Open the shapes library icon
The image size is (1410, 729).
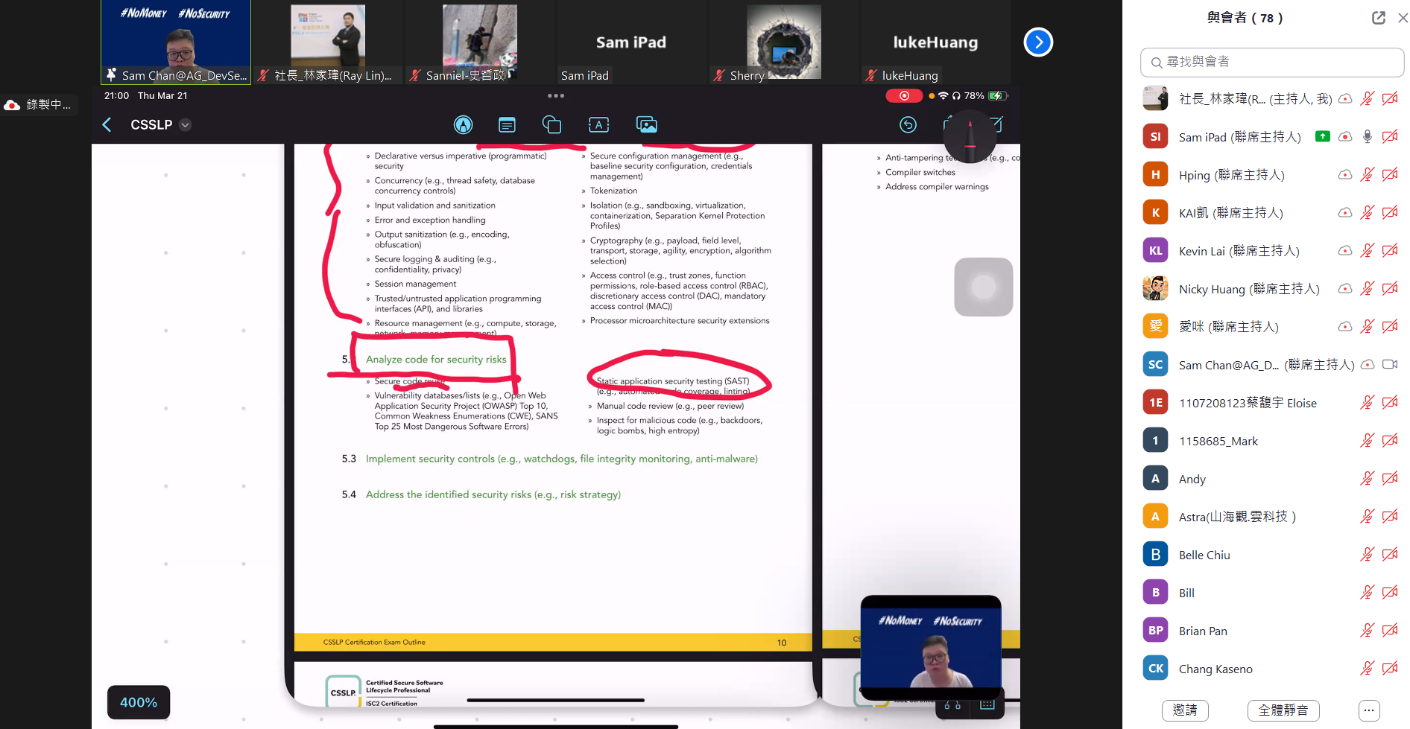coord(551,125)
